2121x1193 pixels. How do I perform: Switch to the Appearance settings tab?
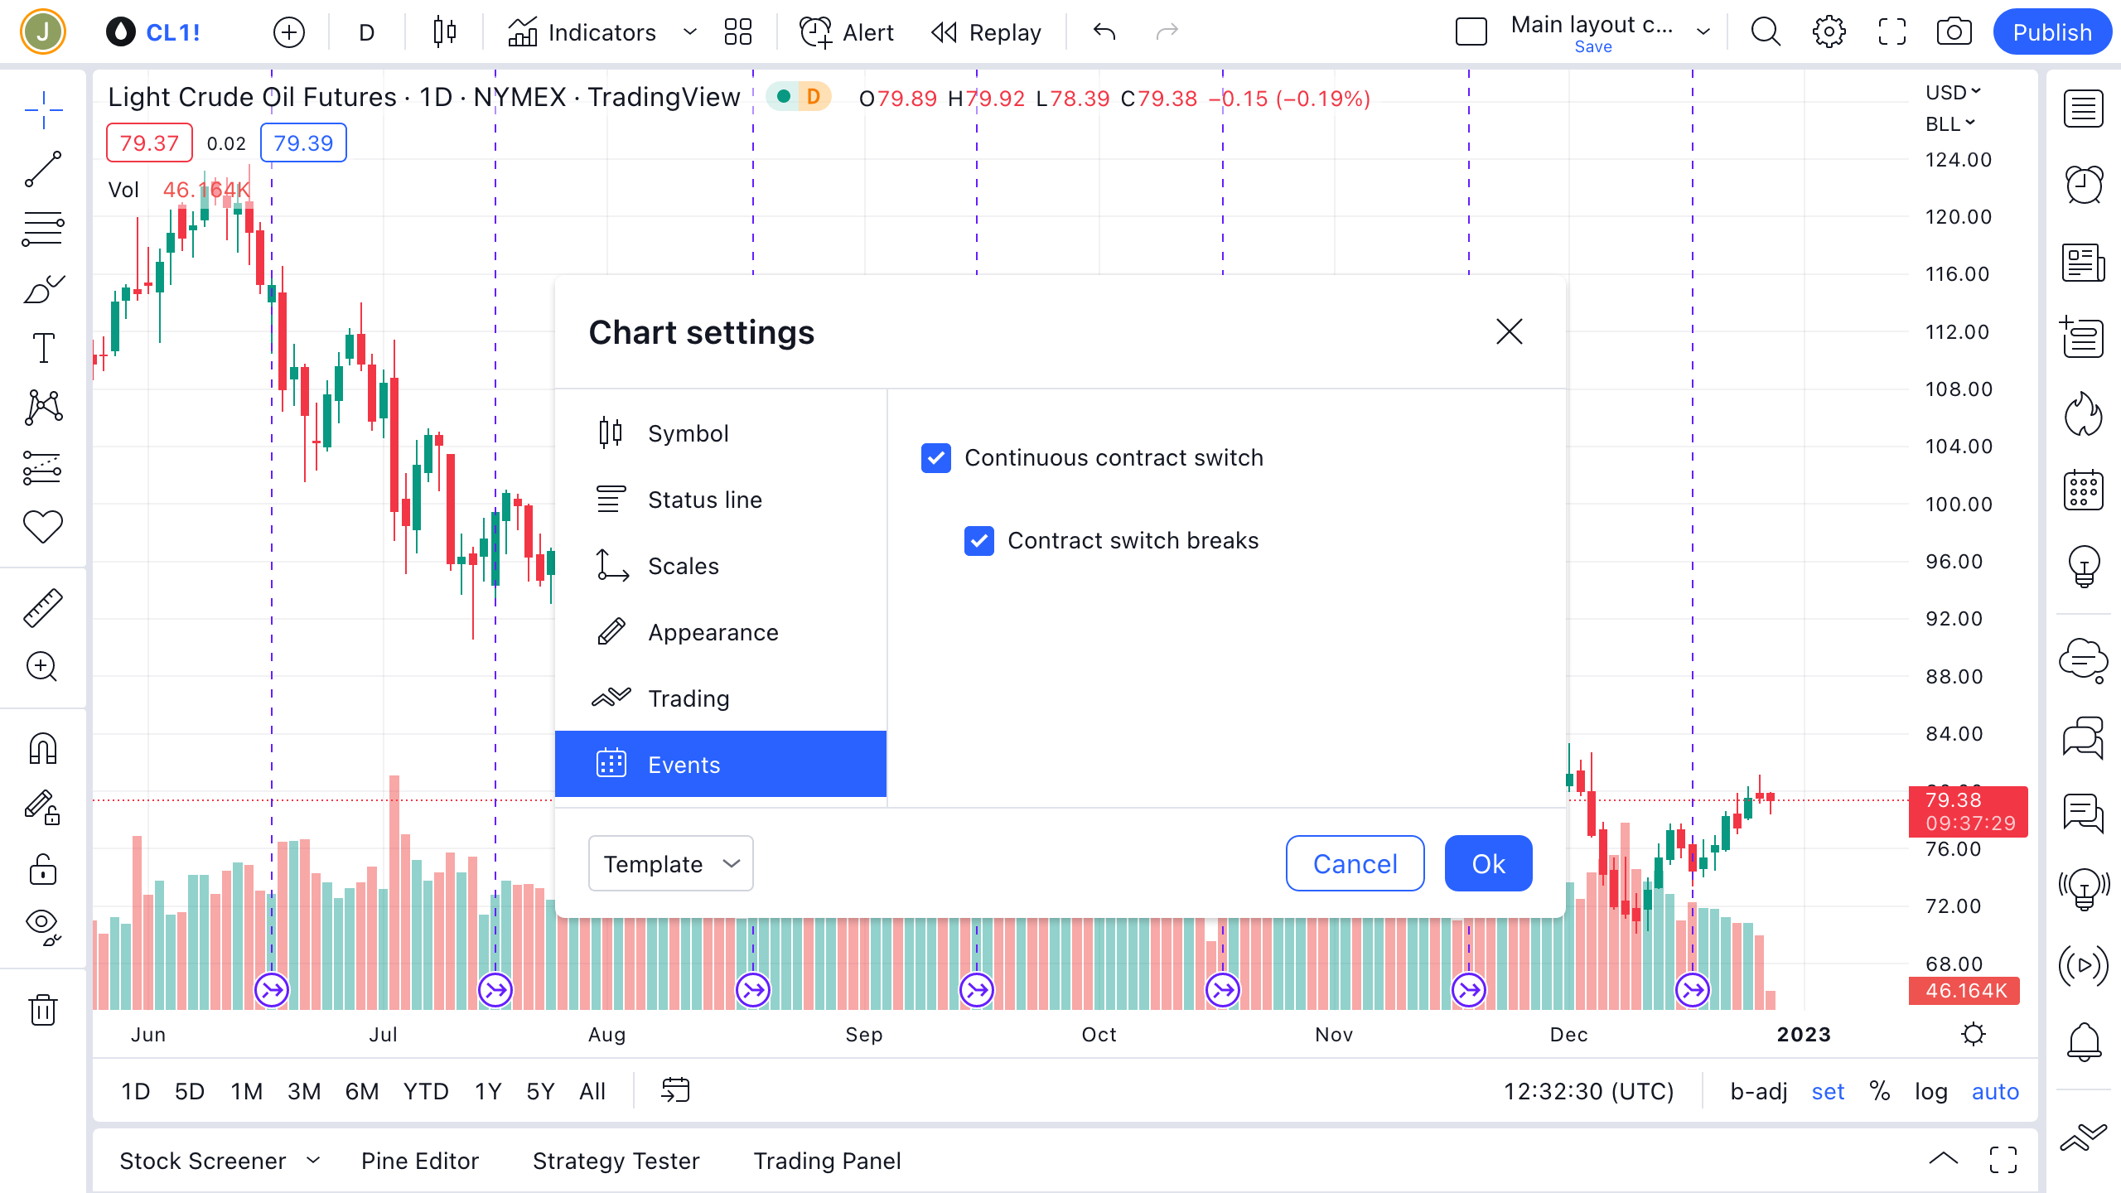[713, 631]
